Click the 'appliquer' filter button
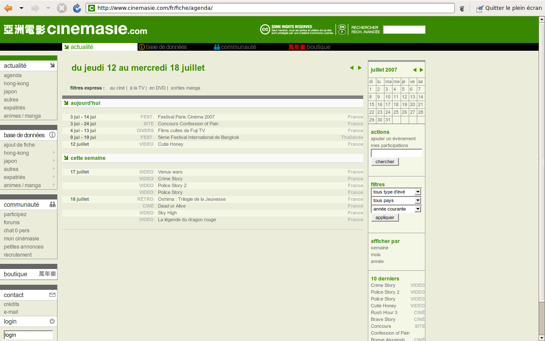 click(x=385, y=217)
